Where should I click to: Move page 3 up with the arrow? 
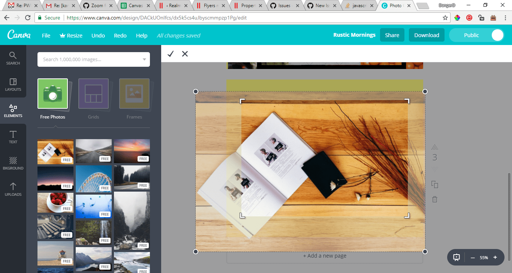pyautogui.click(x=435, y=147)
